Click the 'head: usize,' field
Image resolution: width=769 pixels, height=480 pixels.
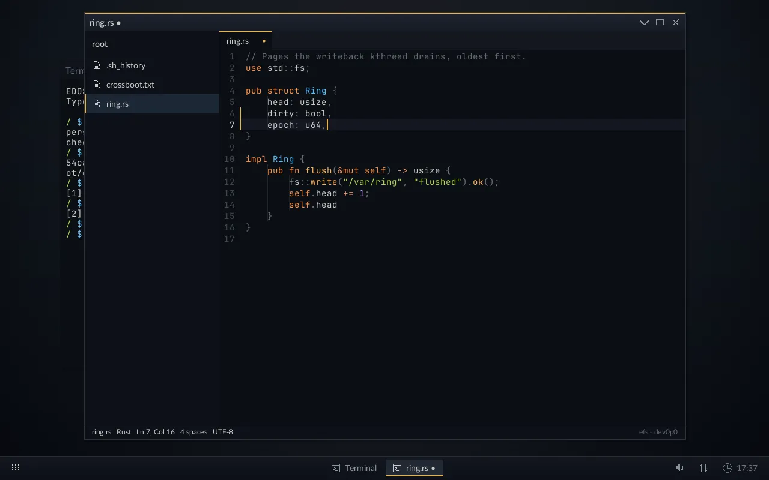point(299,102)
